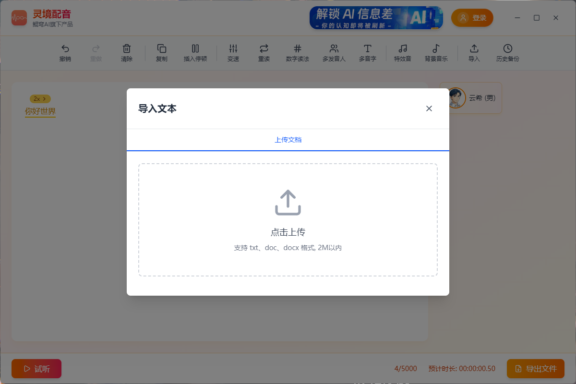
Task: Select the 特效音 sound effects icon
Action: [x=402, y=53]
